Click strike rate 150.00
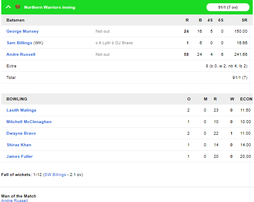The width and height of the screenshot is (254, 202). click(241, 31)
